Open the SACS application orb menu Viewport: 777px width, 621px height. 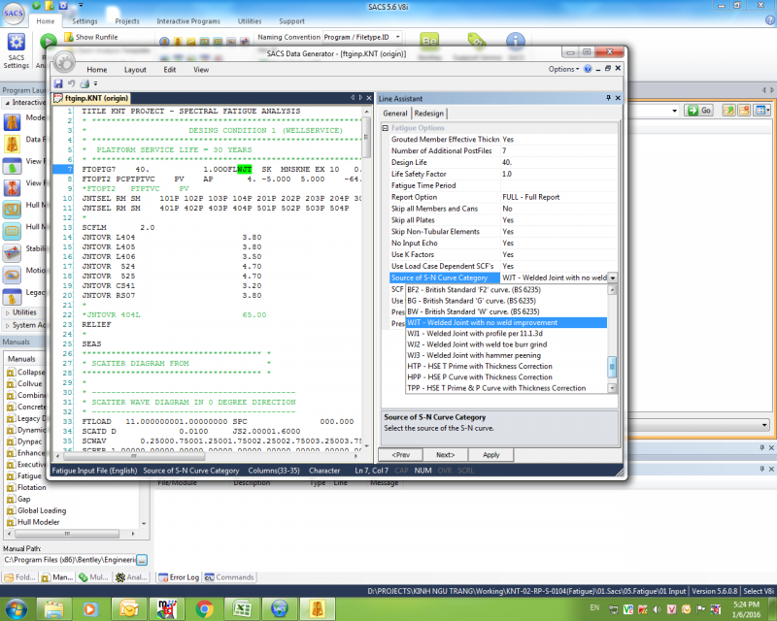point(14,14)
